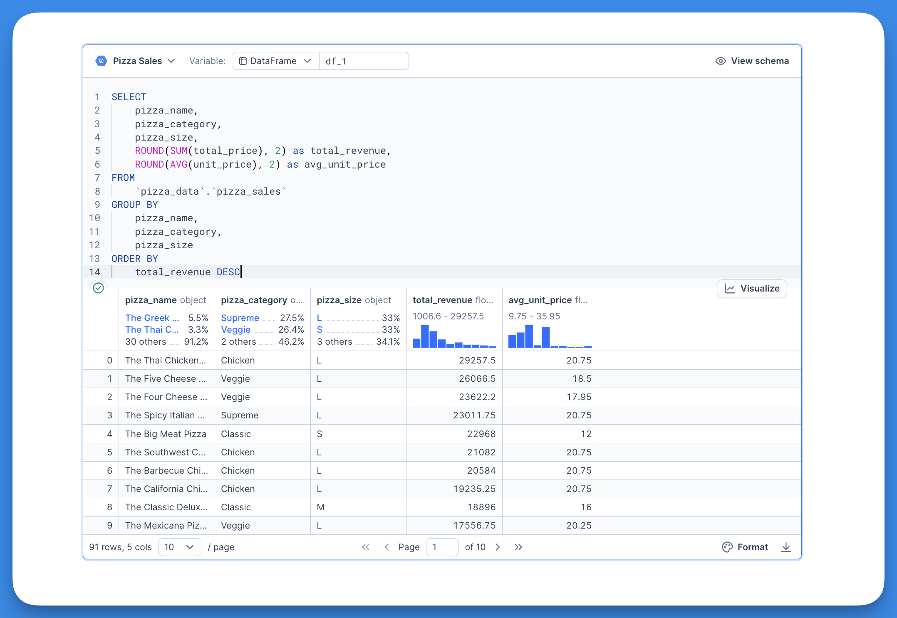Select The Four Cheese ... cell
Viewport: 897px width, 618px height.
[x=166, y=397]
